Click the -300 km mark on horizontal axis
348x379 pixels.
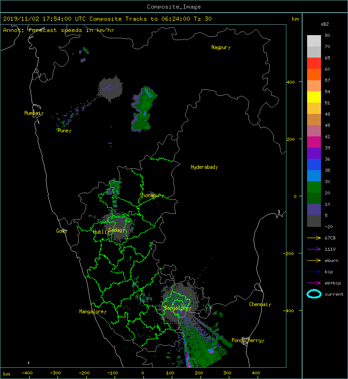pyautogui.click(x=56, y=373)
